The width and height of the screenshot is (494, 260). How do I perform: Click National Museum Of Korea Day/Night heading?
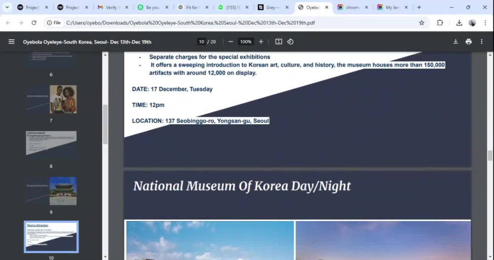[x=242, y=186]
